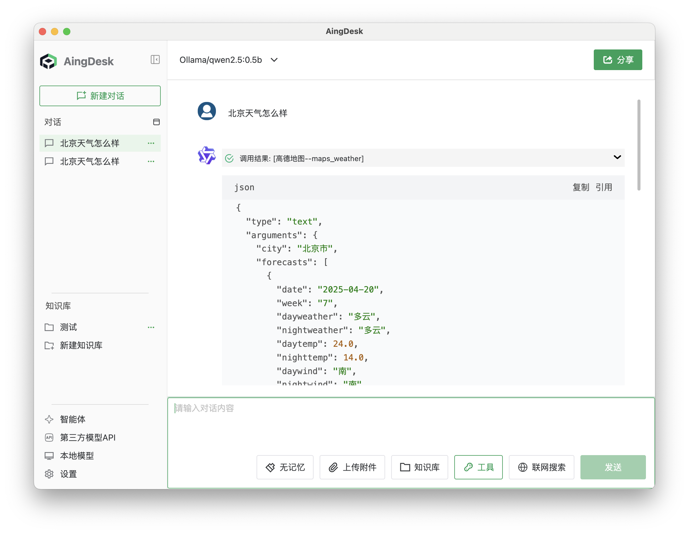This screenshot has height=534, width=689.
Task: Toggle the 工具 tools option
Action: tap(478, 467)
